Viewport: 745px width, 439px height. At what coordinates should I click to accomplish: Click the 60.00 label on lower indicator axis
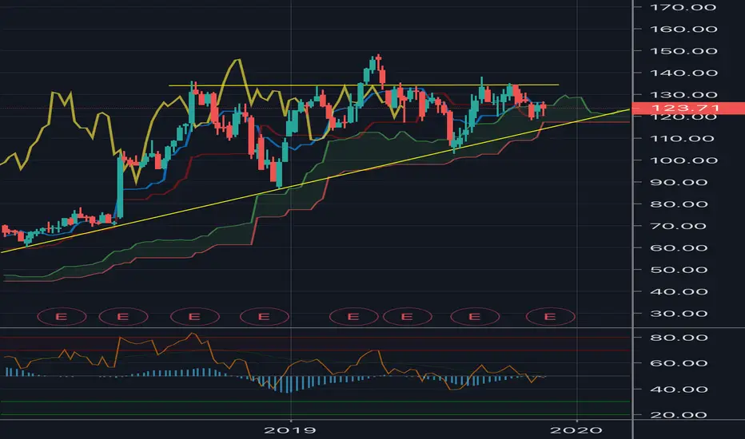pos(679,363)
